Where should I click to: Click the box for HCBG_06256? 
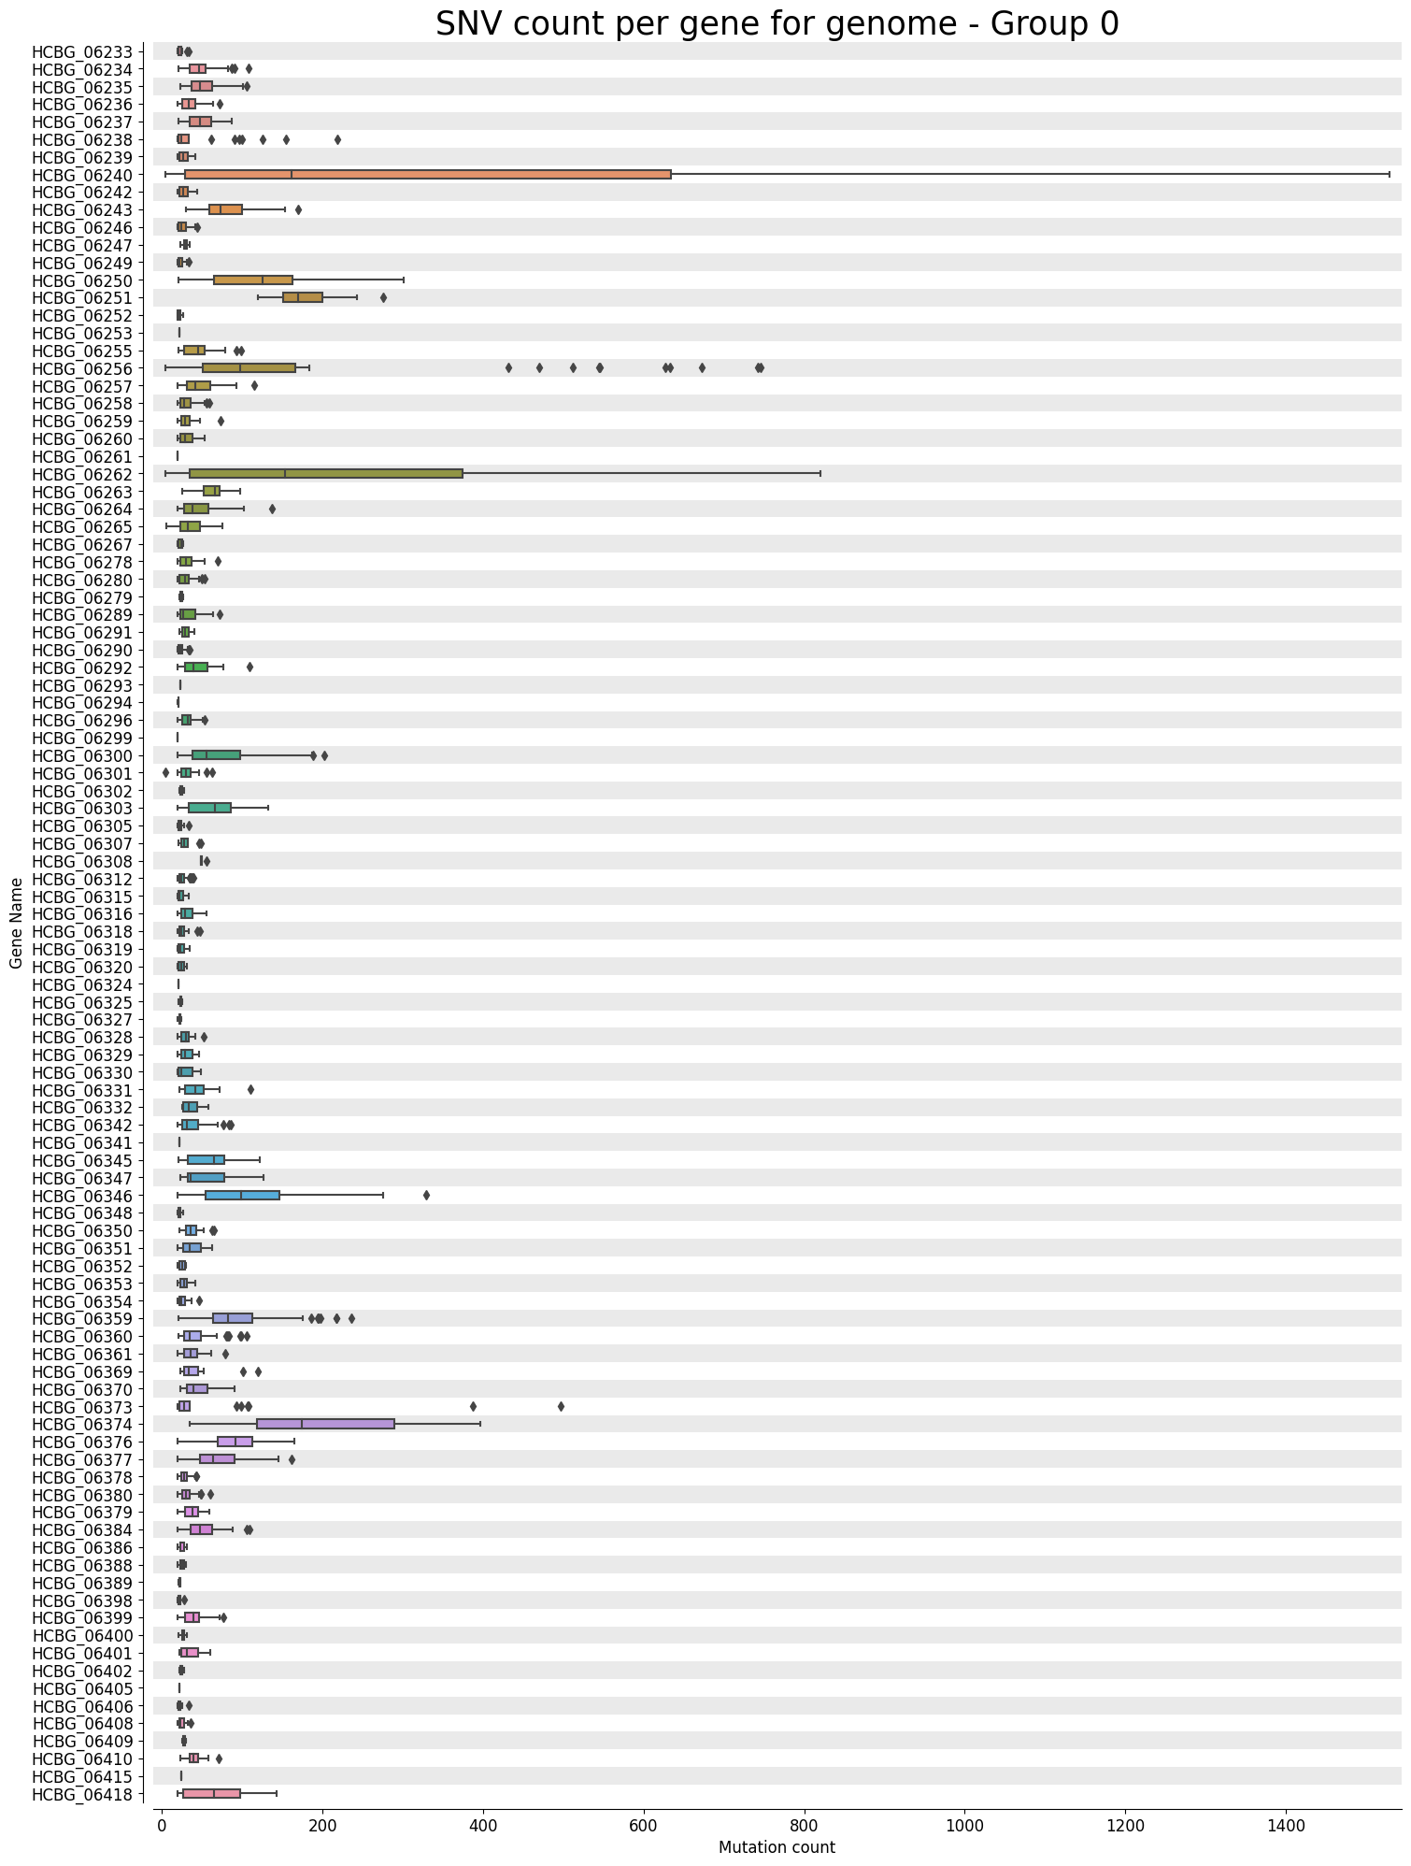249,367
